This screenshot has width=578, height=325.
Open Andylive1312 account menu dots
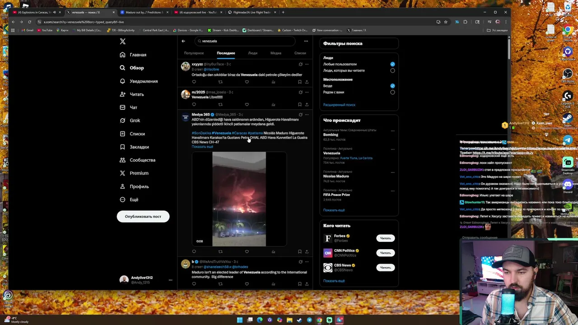tap(170, 280)
